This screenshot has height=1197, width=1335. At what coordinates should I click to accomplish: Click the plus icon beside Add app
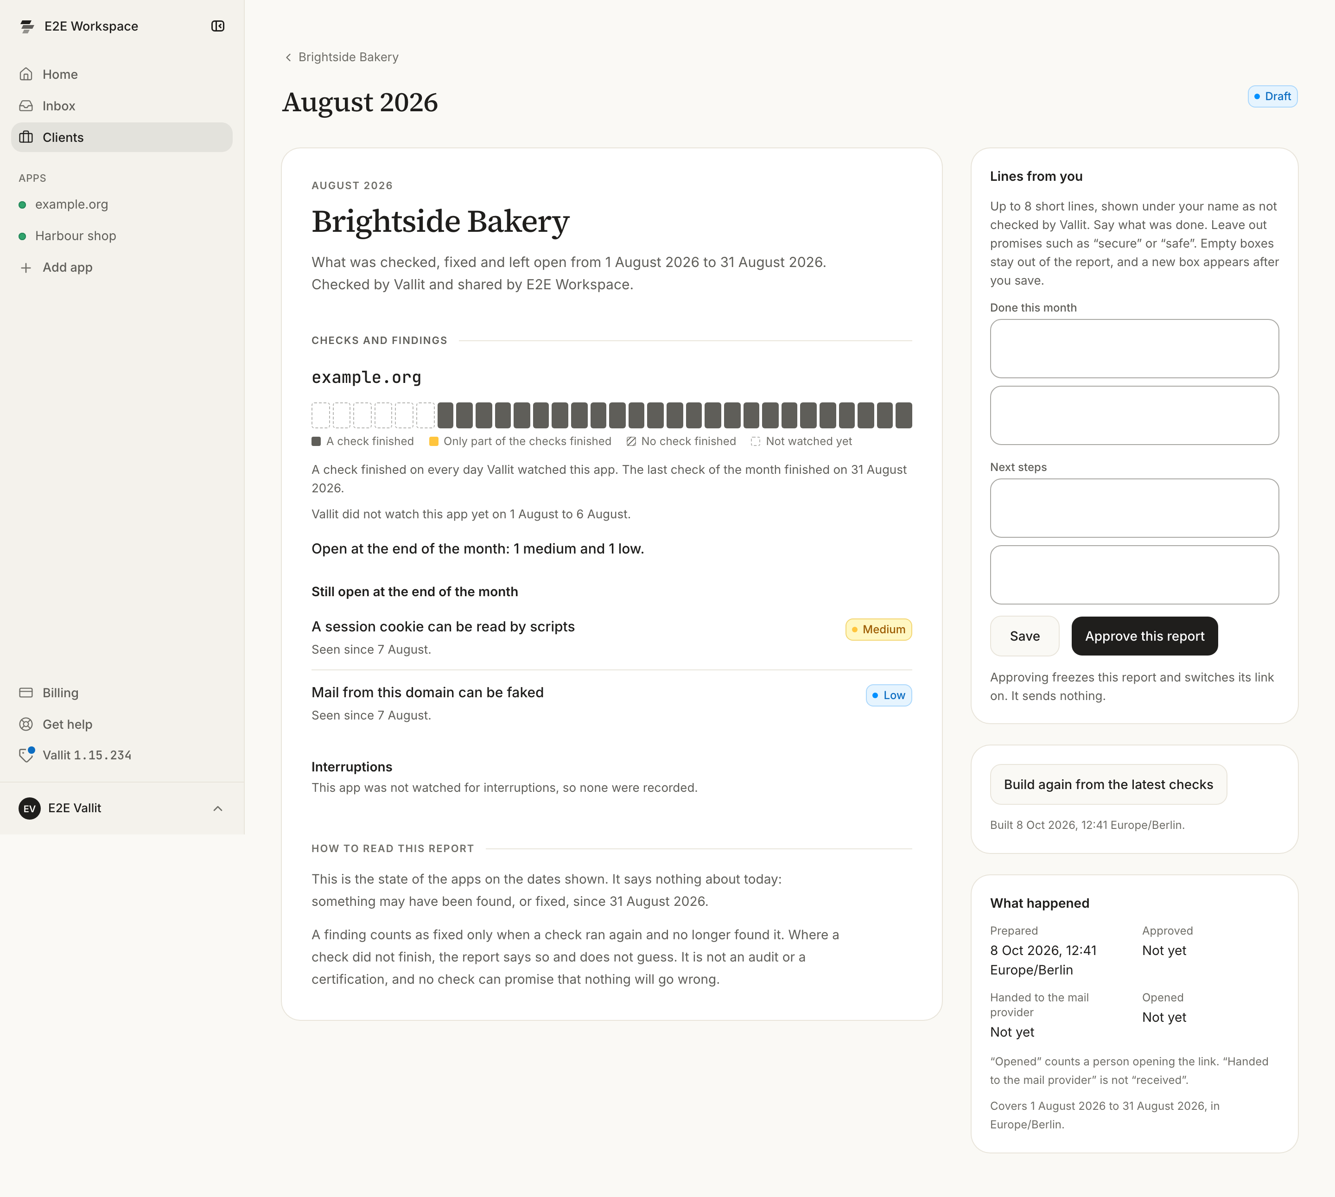(x=26, y=267)
